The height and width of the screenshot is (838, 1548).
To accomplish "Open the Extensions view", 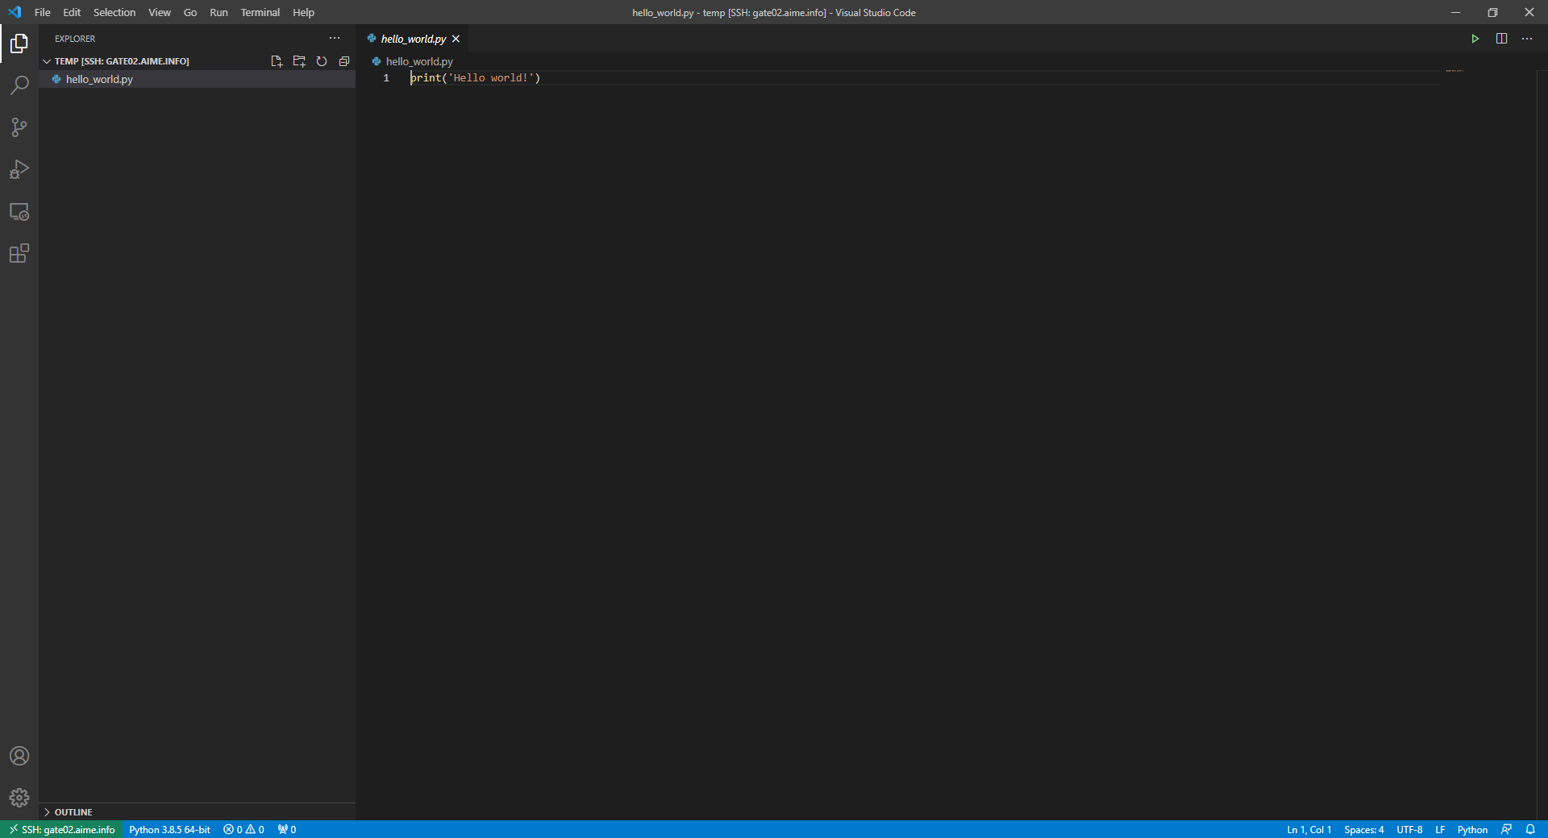I will pyautogui.click(x=19, y=253).
